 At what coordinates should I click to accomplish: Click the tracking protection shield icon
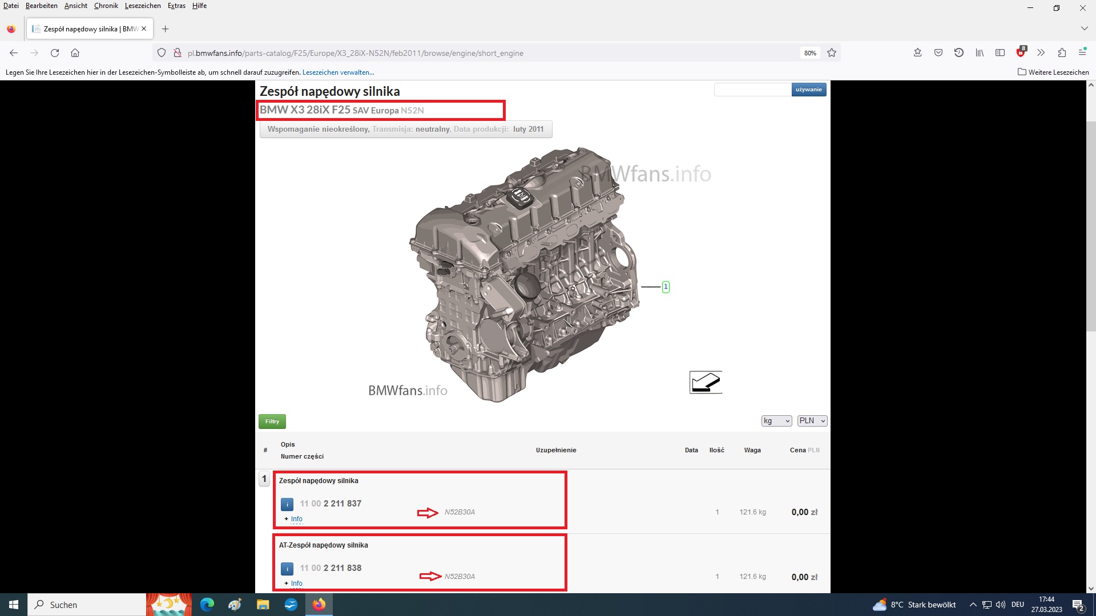[162, 53]
